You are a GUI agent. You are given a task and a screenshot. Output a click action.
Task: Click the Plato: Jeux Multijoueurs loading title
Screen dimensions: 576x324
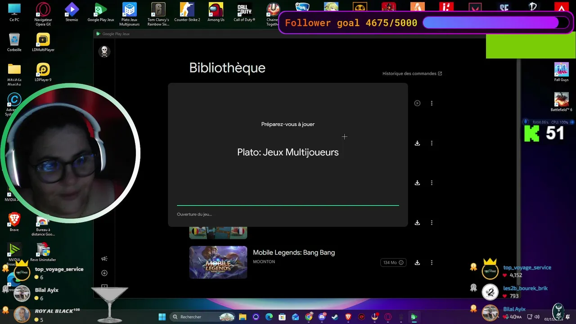[288, 152]
